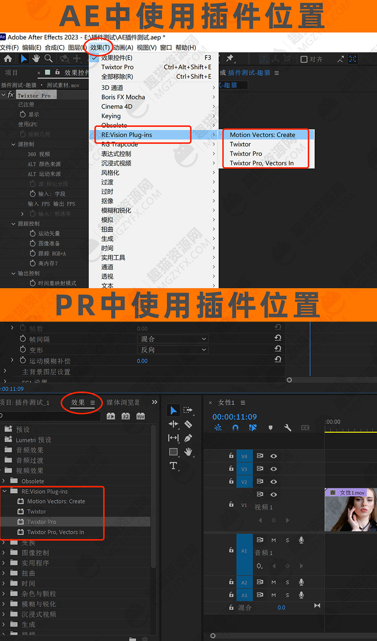The width and height of the screenshot is (377, 641).
Task: Select Premiere Ripple Edit tool
Action: pyautogui.click(x=173, y=424)
